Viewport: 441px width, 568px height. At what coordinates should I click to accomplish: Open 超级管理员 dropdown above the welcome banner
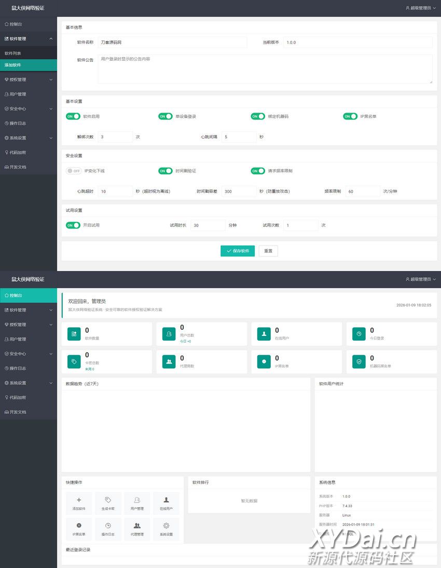[420, 279]
